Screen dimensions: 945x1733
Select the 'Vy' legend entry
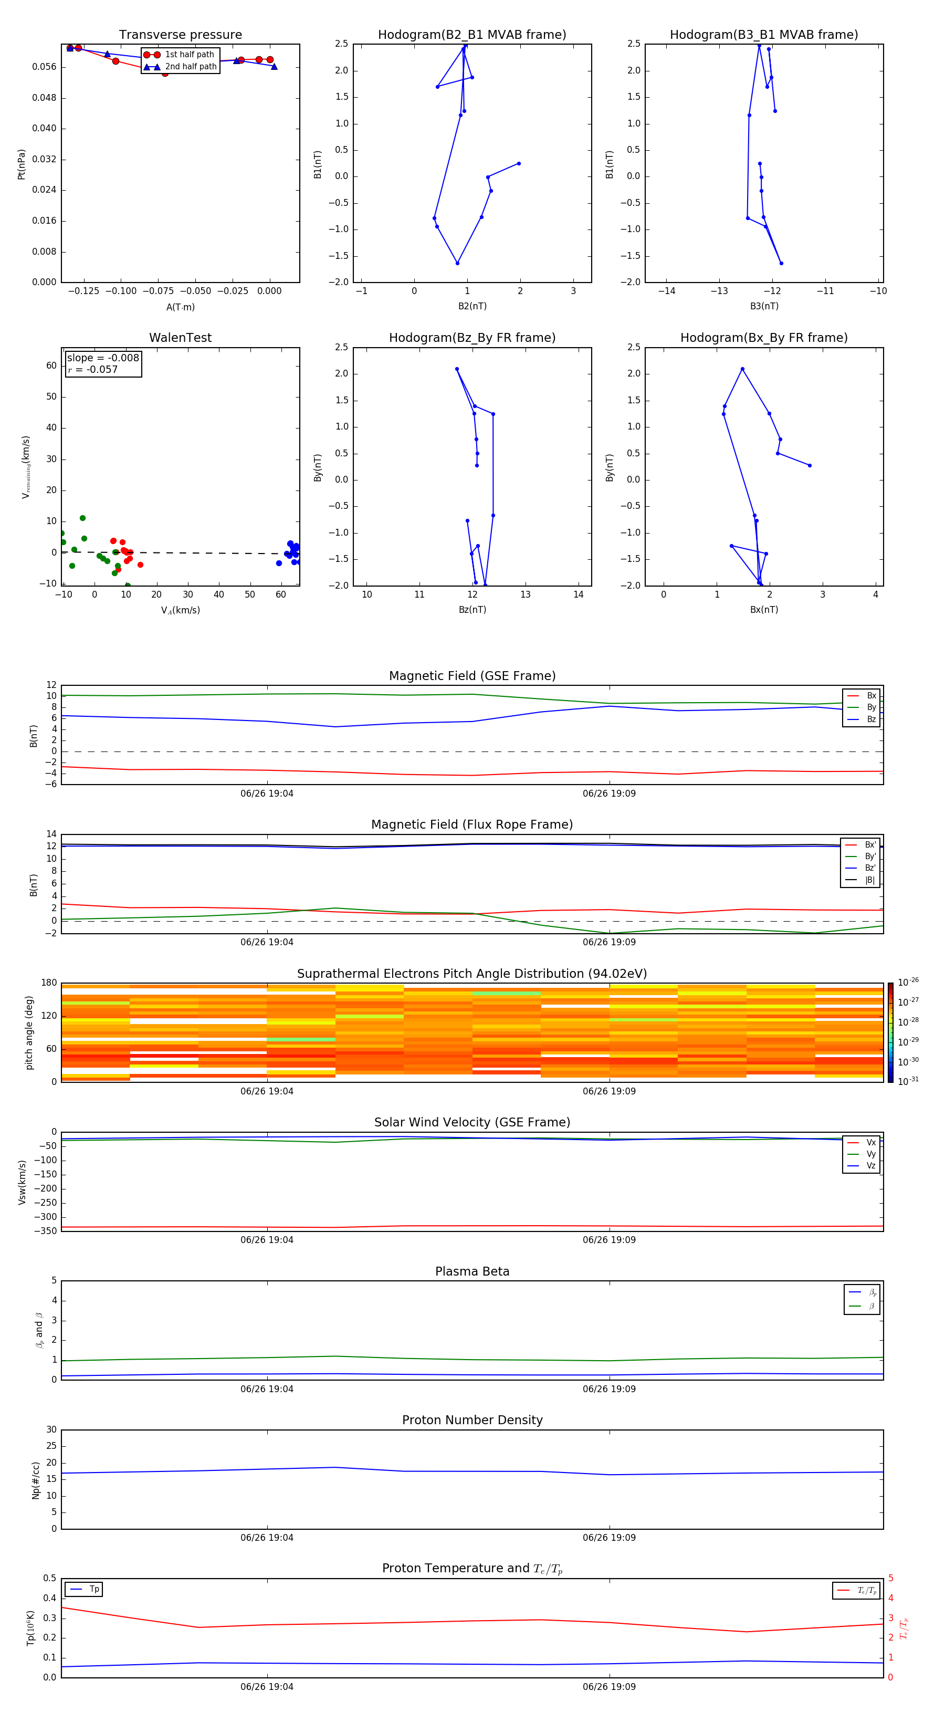point(862,1154)
